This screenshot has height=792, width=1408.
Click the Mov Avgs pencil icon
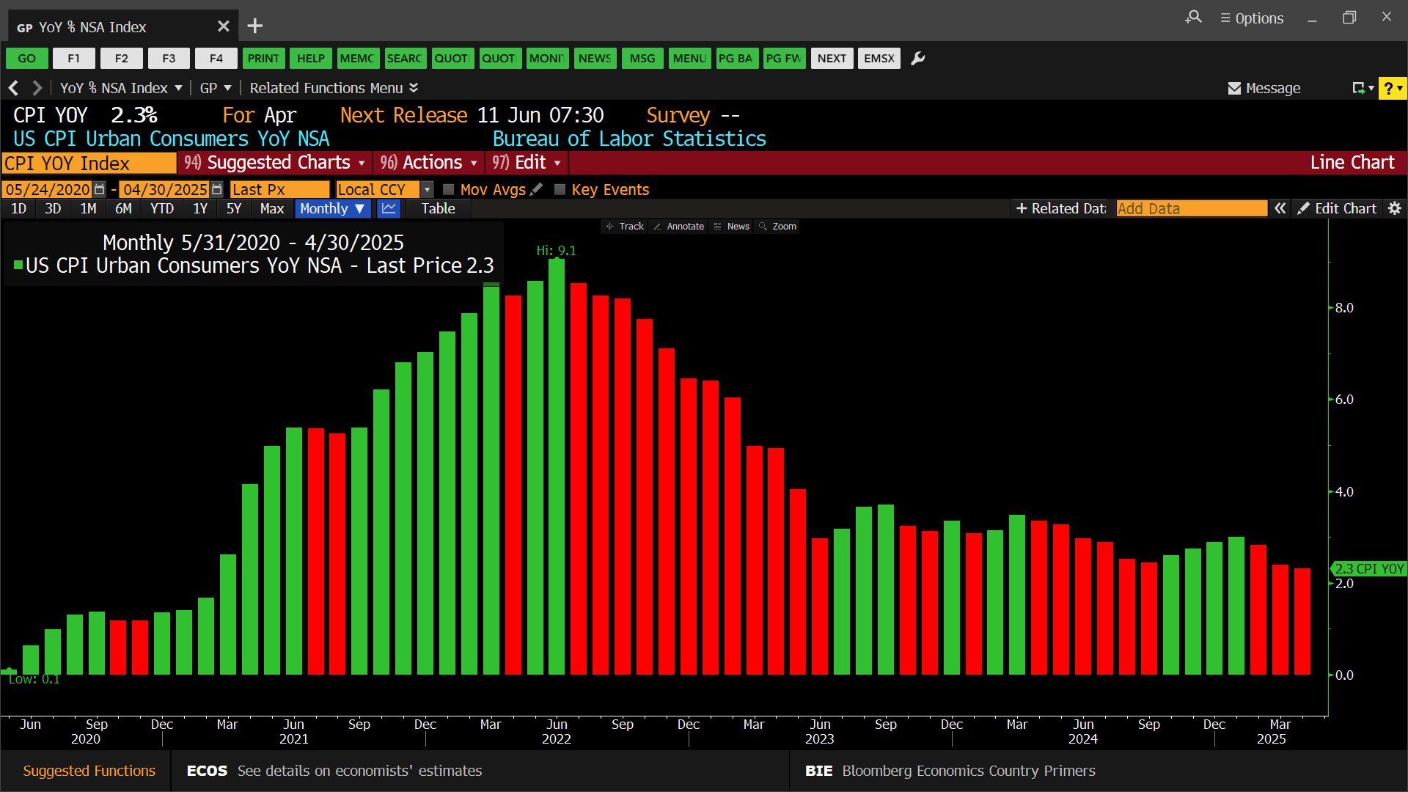tap(537, 189)
